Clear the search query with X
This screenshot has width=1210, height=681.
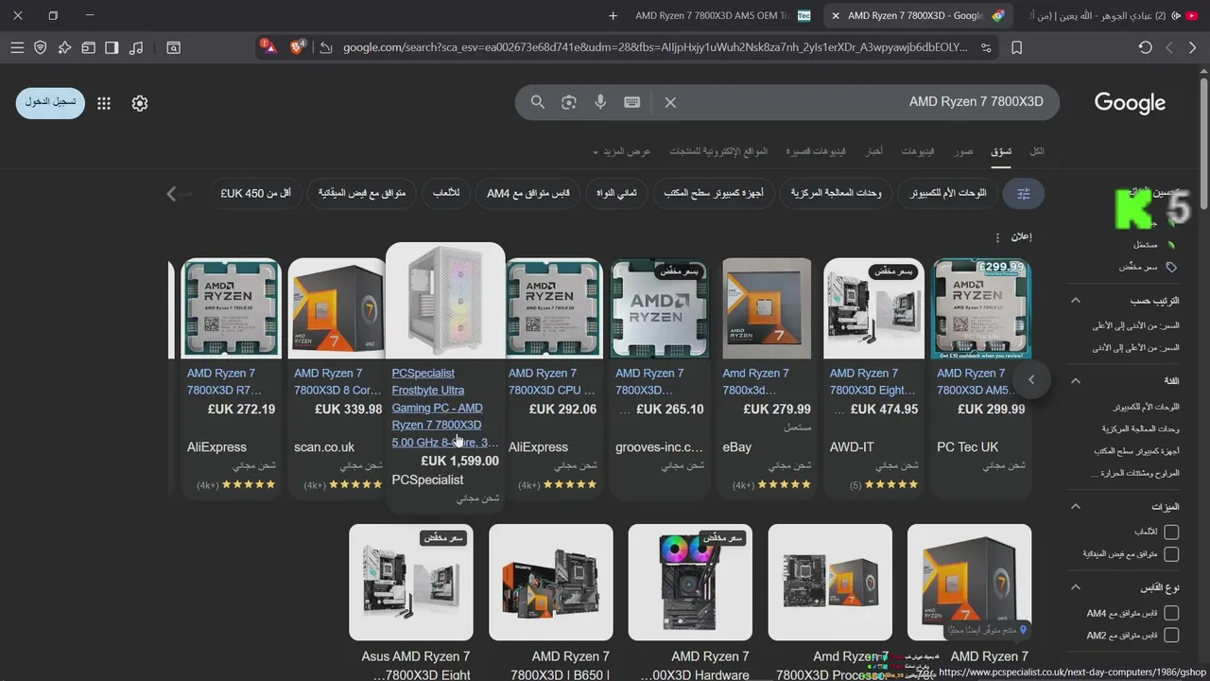(670, 102)
